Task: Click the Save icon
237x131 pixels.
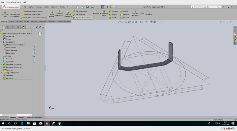Action: click(x=87, y=7)
